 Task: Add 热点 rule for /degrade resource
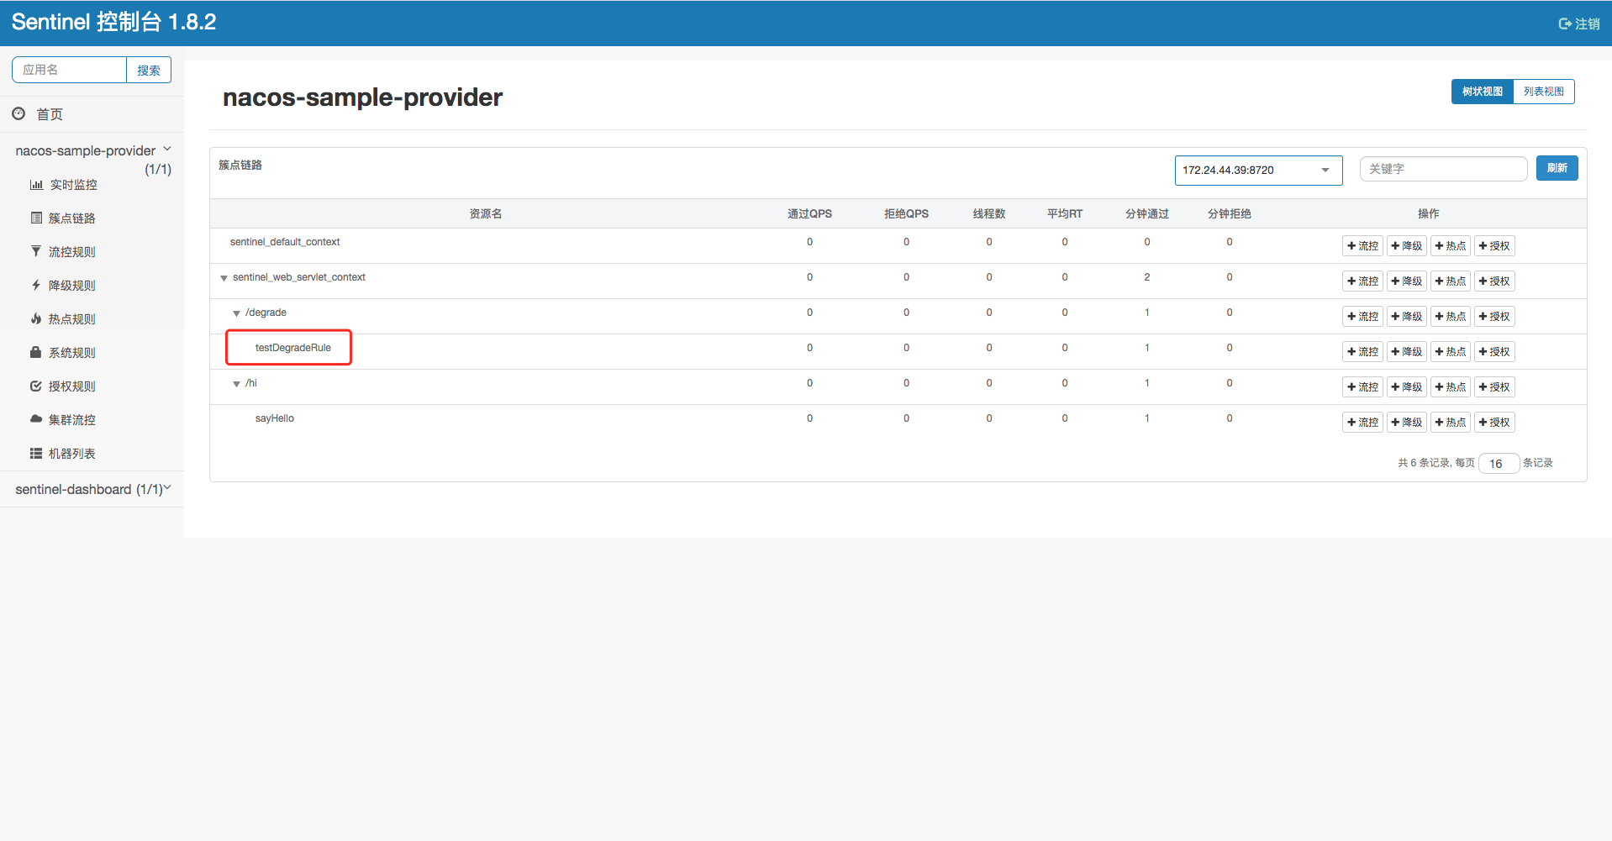tap(1450, 317)
